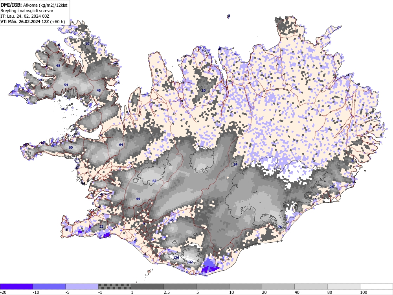Click the legend swatch between 10 and 20
The height and width of the screenshot is (295, 393).
pyautogui.click(x=246, y=286)
